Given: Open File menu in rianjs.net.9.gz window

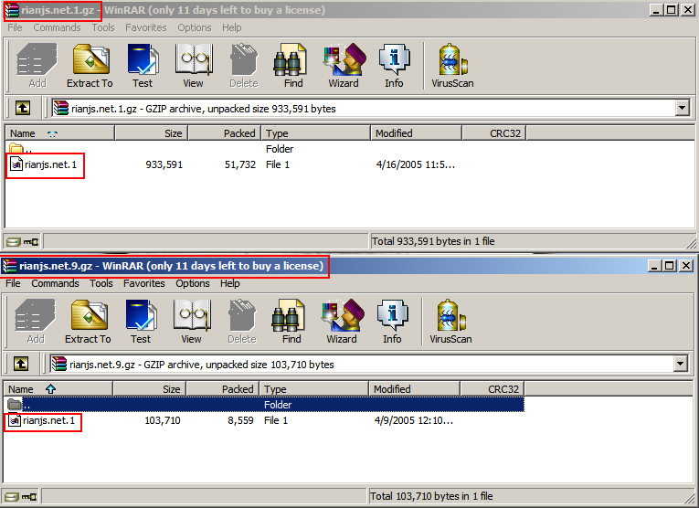Looking at the screenshot, I should (x=13, y=283).
